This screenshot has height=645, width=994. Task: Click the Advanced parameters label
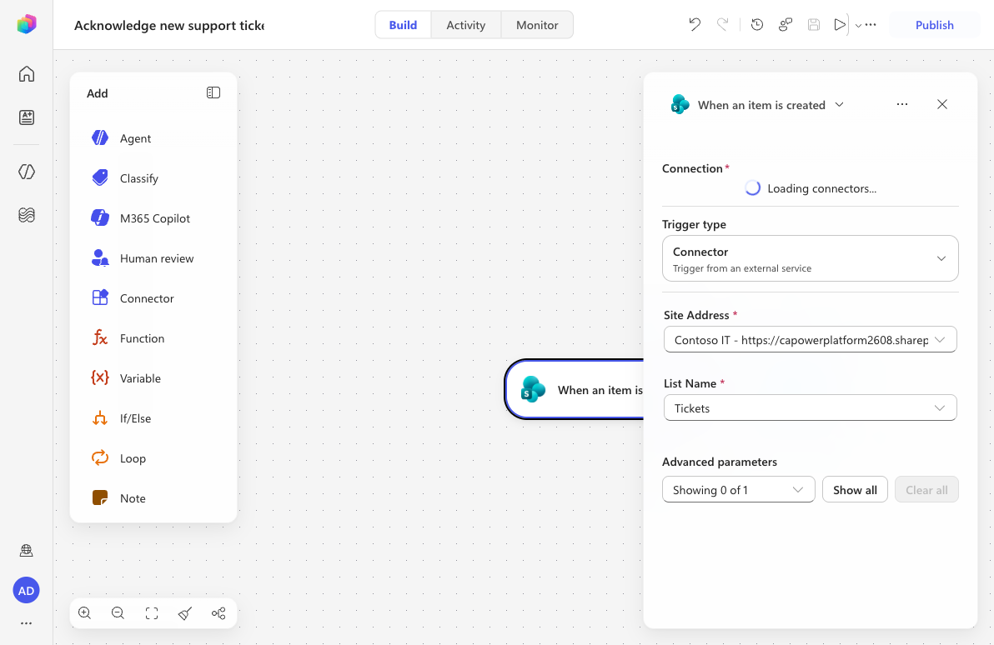click(x=720, y=462)
